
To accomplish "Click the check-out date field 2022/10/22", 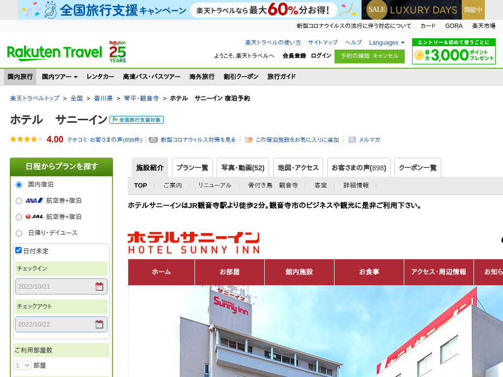I will click(61, 324).
